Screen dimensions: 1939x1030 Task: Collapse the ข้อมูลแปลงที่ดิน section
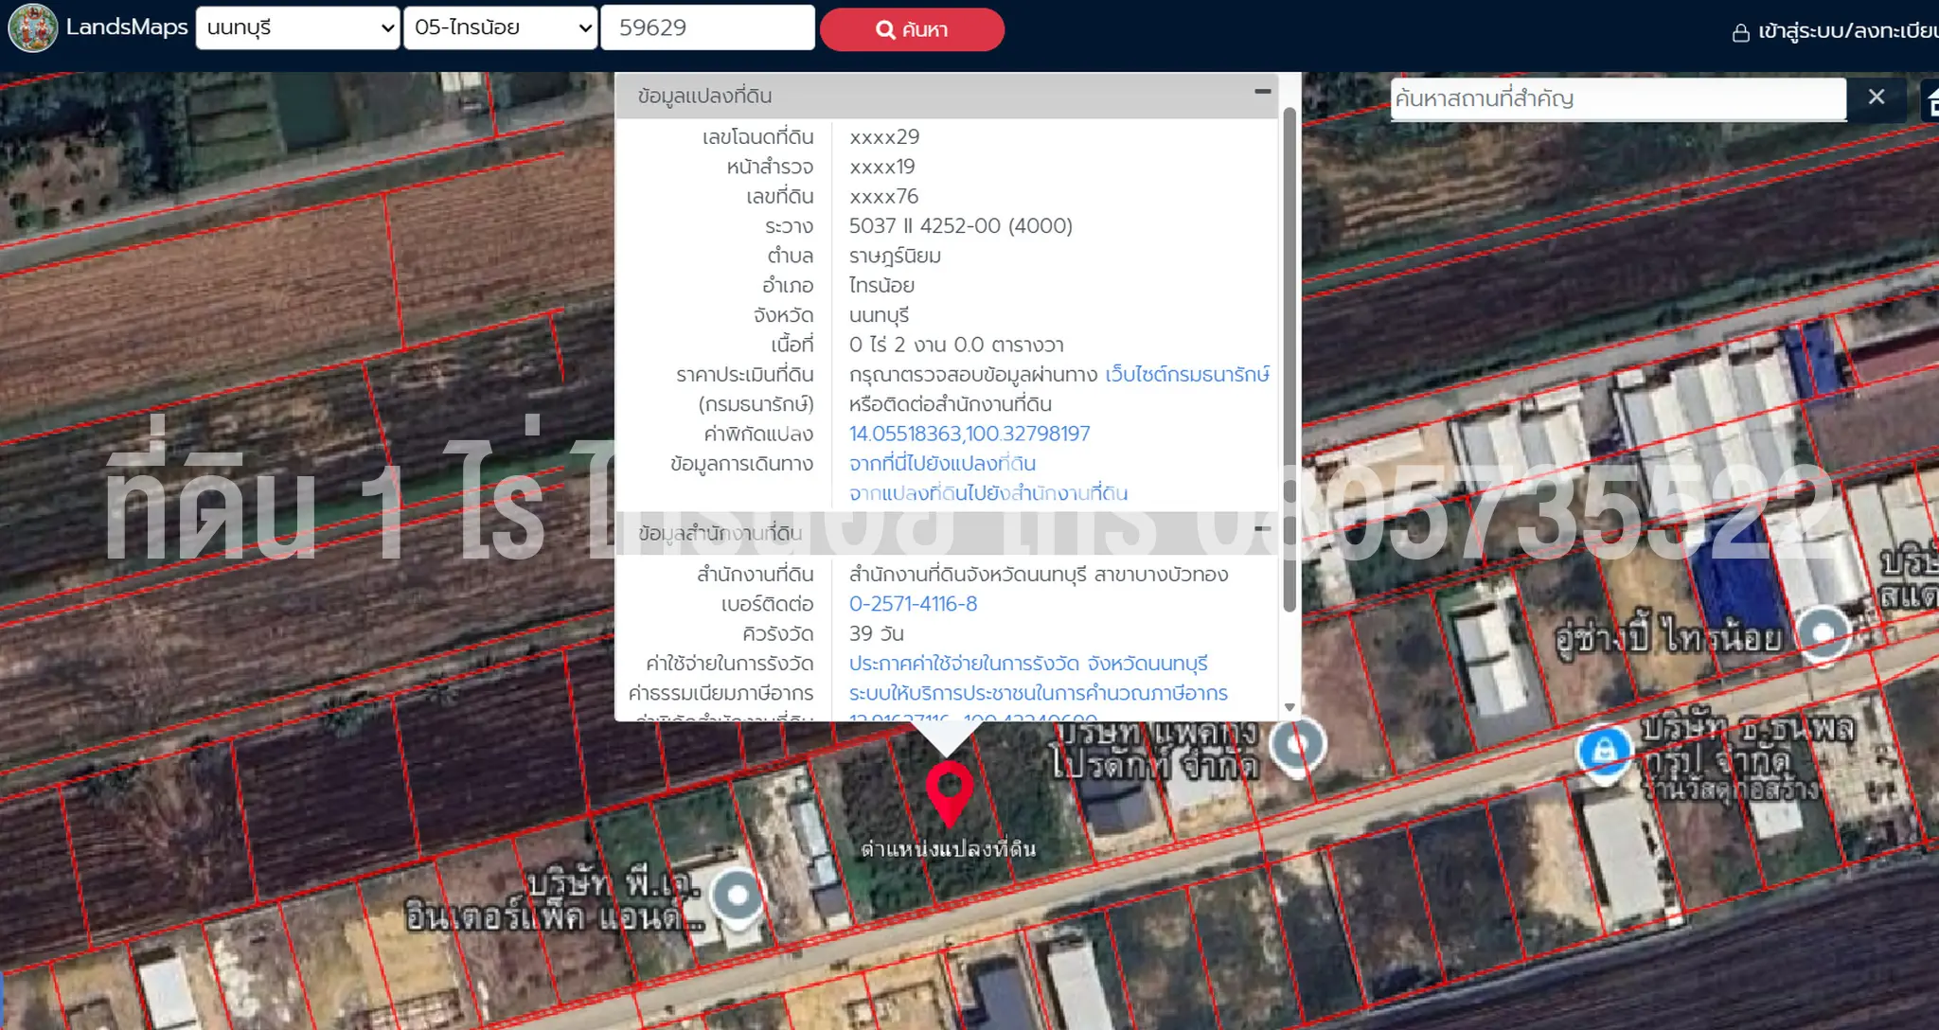coord(1262,92)
